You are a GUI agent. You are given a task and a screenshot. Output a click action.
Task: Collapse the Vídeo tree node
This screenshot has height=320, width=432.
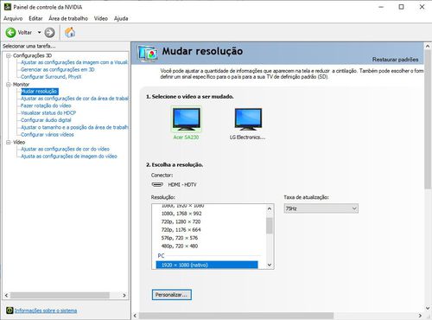tap(9, 142)
